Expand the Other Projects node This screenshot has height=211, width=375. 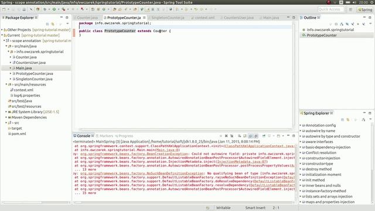pyautogui.click(x=2, y=30)
